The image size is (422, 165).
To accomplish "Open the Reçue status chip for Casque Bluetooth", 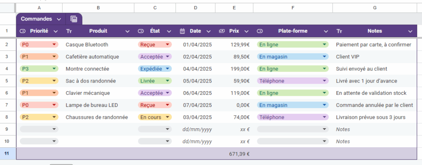I will click(x=155, y=45).
